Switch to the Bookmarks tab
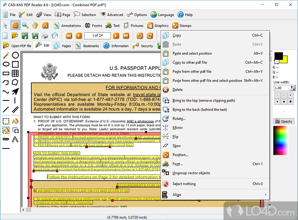 pos(87,46)
